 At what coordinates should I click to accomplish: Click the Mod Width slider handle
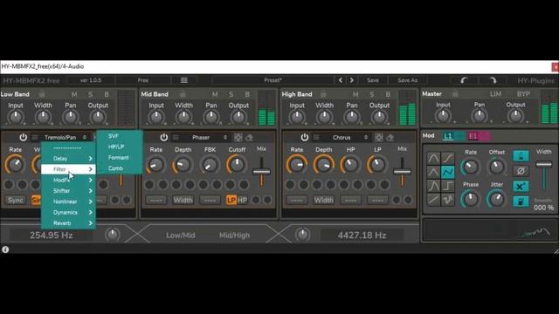pos(544,165)
